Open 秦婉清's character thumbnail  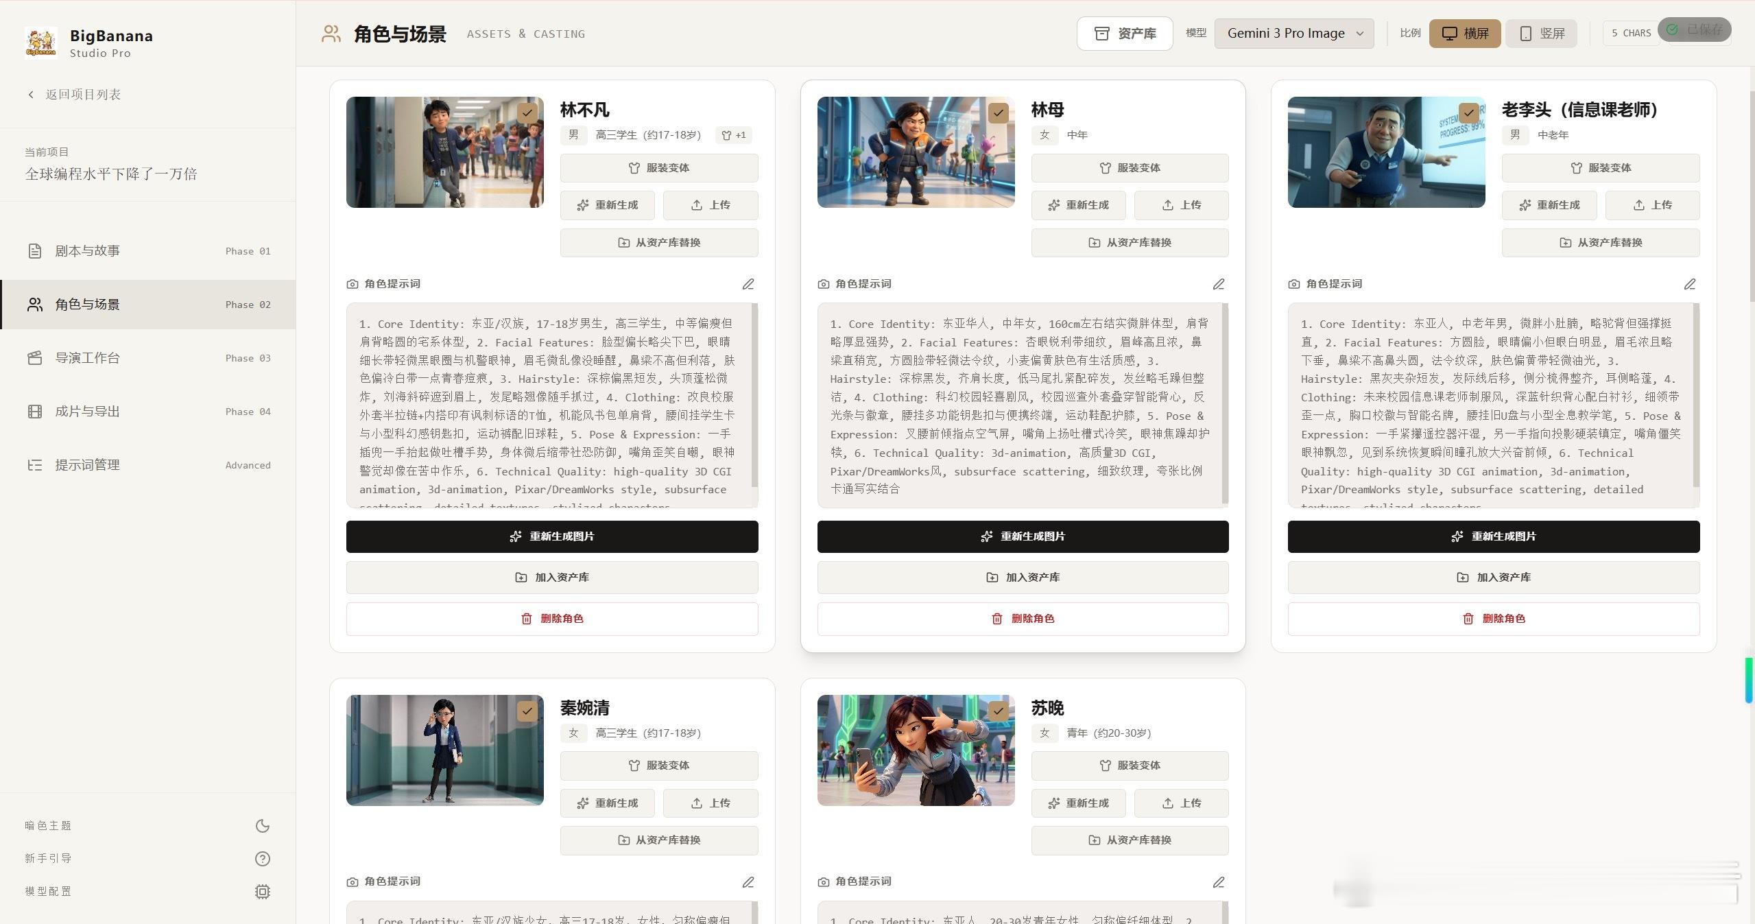(x=445, y=750)
